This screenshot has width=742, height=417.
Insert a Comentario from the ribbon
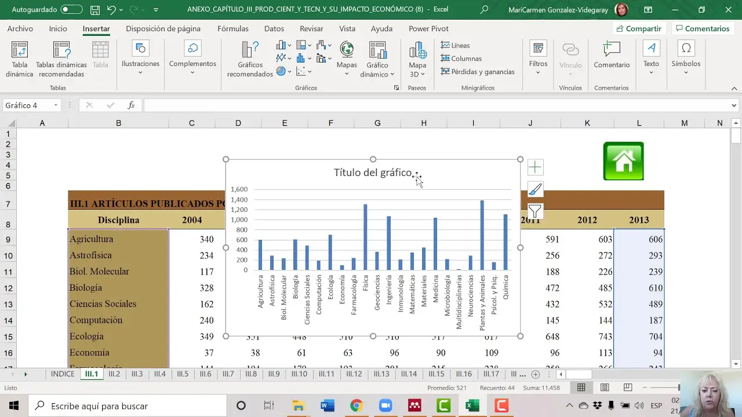[x=611, y=55]
